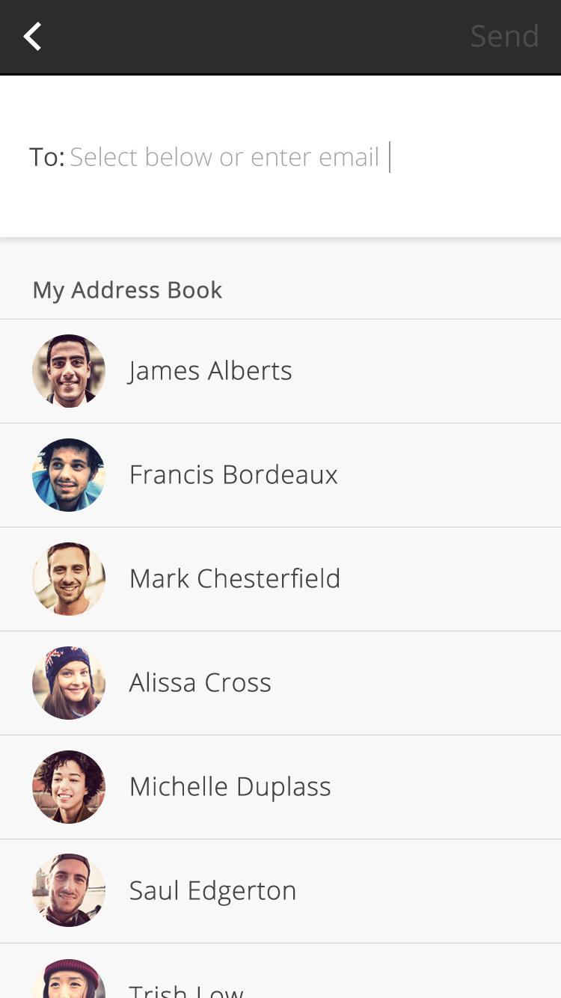Tap the back arrow icon
Screen dimensions: 561x998
pos(32,36)
